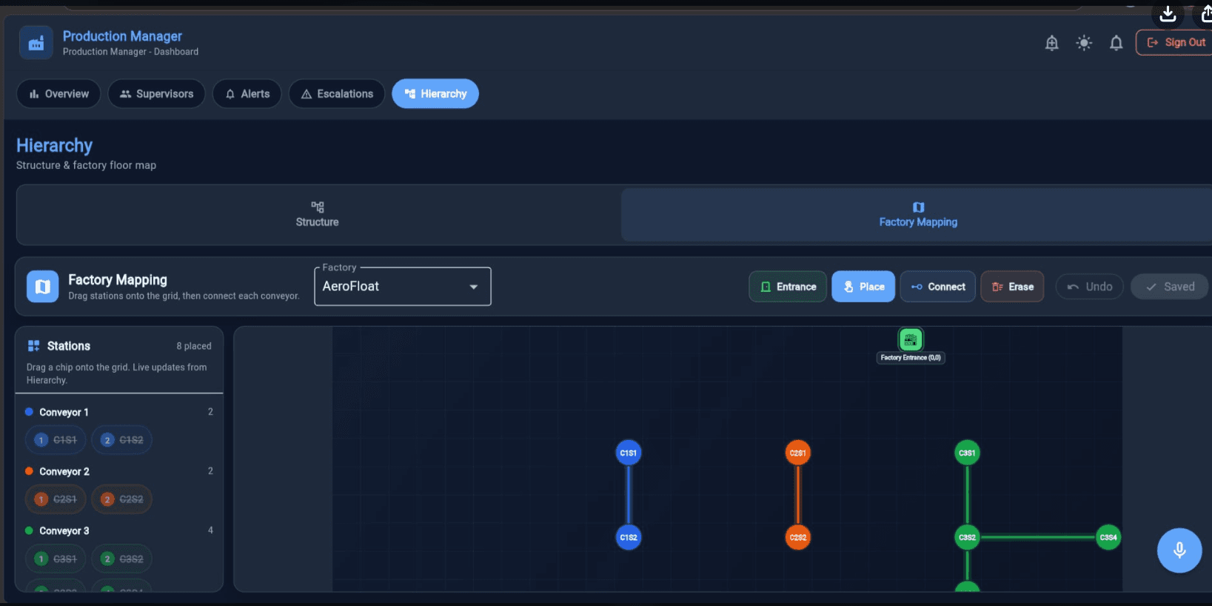The height and width of the screenshot is (606, 1212).
Task: Switch to the Structure sub-tab
Action: tap(318, 214)
